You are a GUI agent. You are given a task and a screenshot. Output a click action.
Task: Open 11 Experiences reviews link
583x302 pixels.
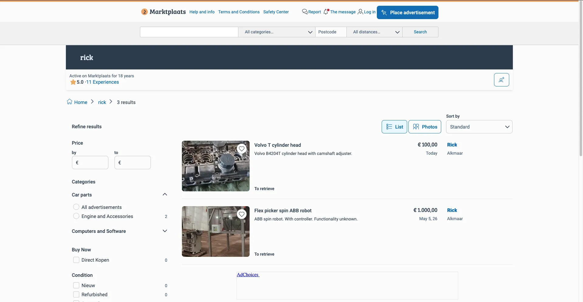click(x=102, y=82)
